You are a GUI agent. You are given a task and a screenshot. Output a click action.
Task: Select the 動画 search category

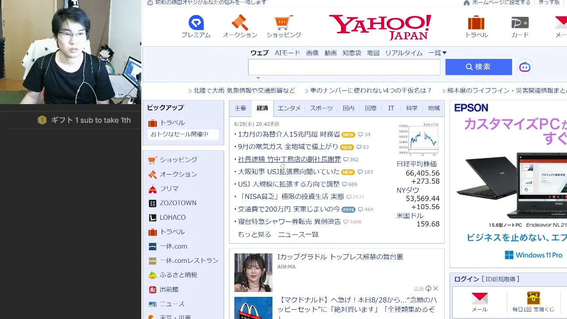(330, 53)
